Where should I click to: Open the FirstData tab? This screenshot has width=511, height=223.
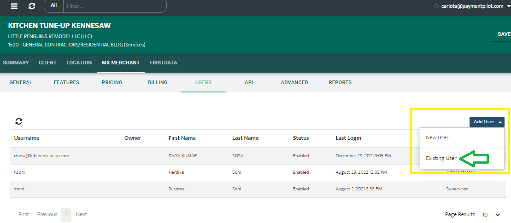click(x=163, y=63)
